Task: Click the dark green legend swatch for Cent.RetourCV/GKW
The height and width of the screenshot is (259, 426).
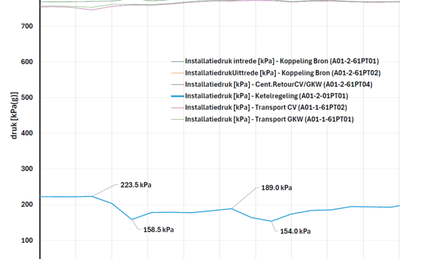Action: point(177,85)
